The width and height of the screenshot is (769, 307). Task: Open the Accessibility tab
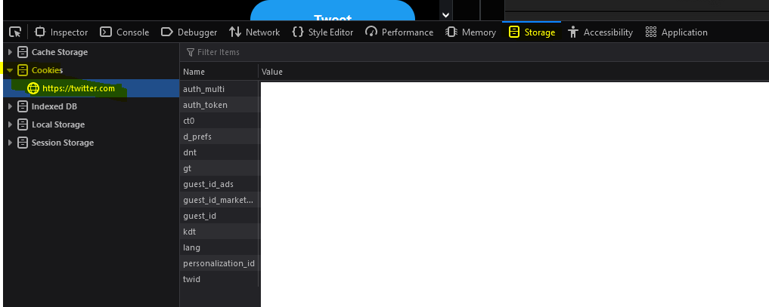pos(600,32)
